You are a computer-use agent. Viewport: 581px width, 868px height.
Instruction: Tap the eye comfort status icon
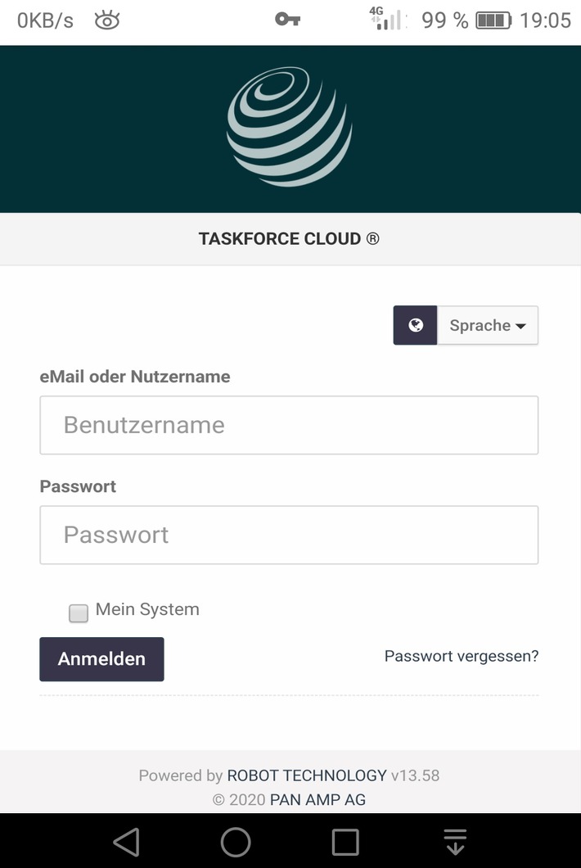click(107, 20)
